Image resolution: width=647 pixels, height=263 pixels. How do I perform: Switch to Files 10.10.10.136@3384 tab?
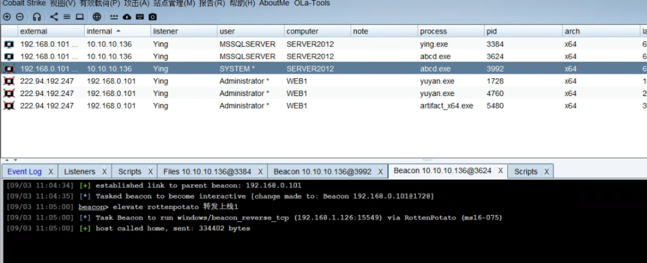[207, 172]
